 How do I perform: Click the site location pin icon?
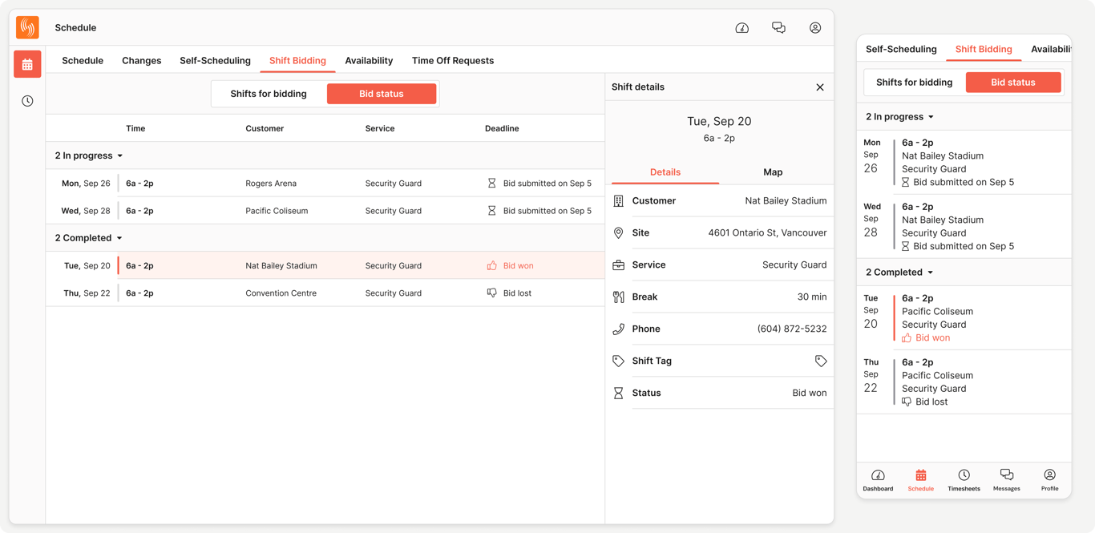click(619, 233)
